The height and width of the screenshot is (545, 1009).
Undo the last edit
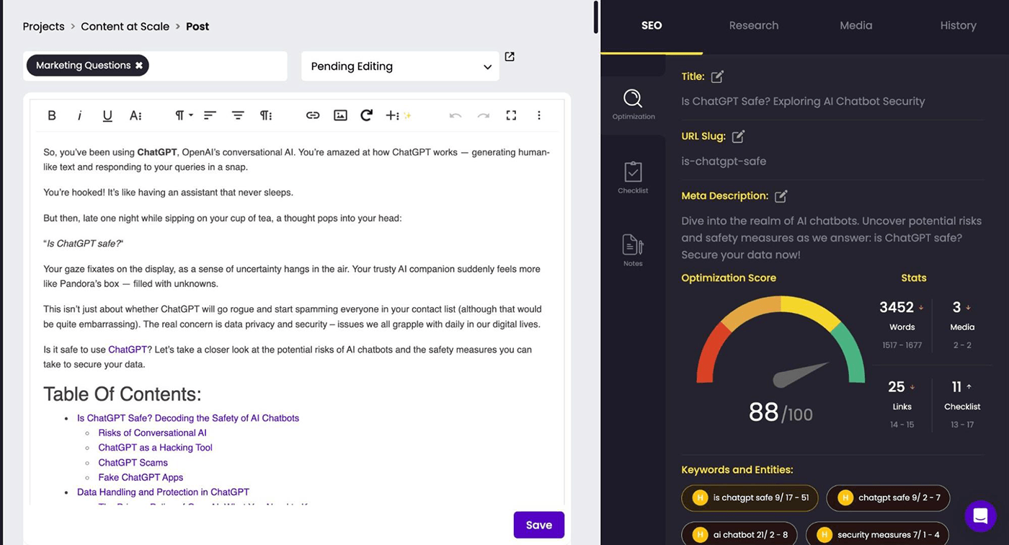point(455,115)
